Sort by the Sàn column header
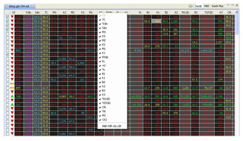Viewport: 243px width, 141px height. coord(37,12)
